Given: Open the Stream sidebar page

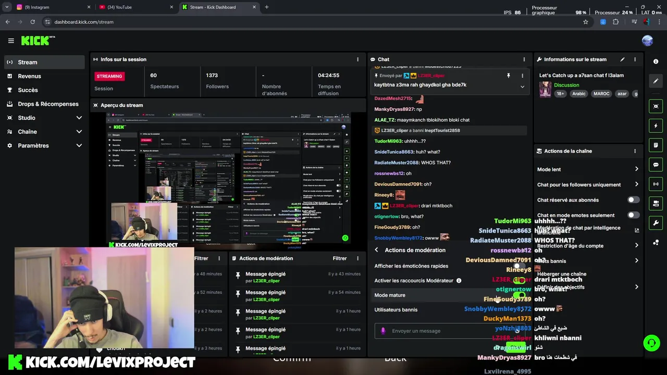Looking at the screenshot, I should (44, 62).
